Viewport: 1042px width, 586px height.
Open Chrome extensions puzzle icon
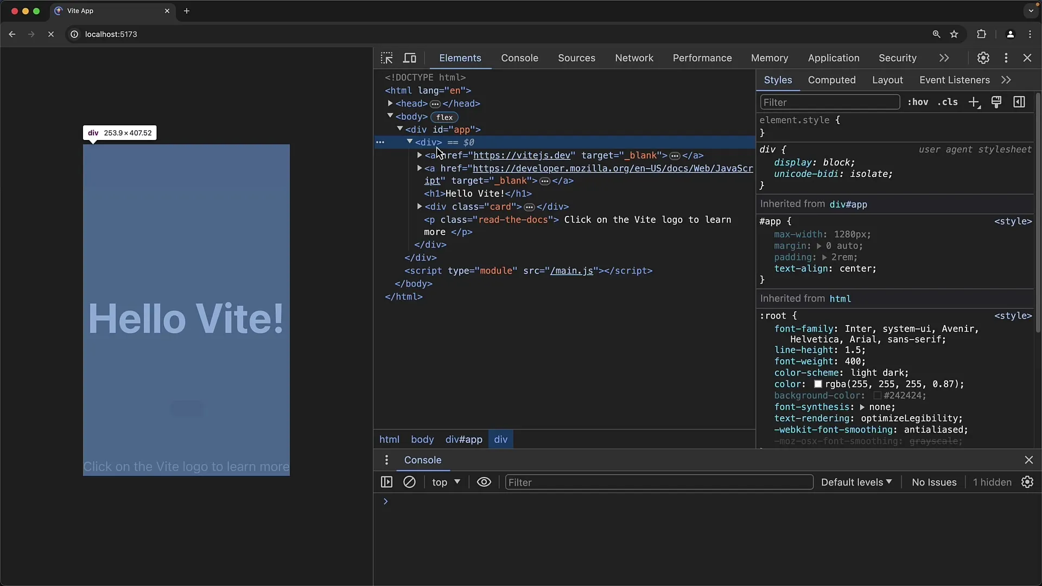coord(981,34)
